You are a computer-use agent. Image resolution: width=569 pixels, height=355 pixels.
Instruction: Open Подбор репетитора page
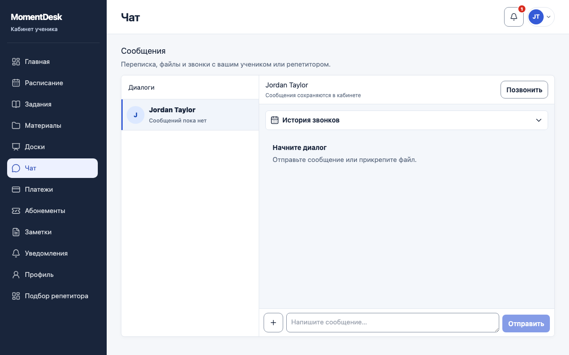52,296
